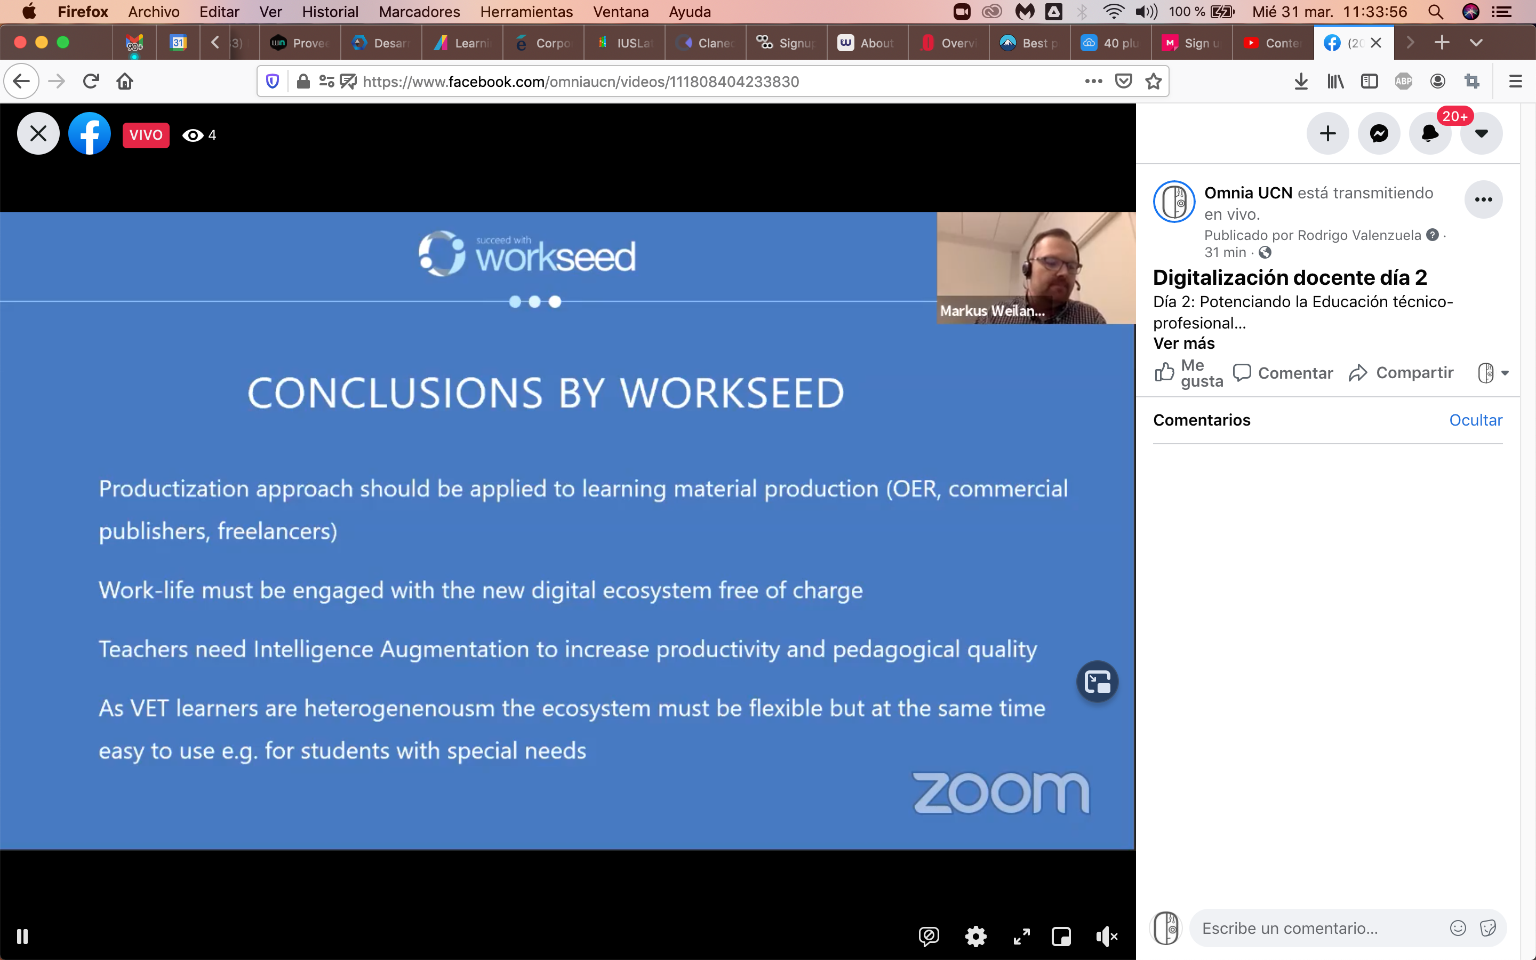The image size is (1536, 960).
Task: Open the emoji picker in comment box
Action: (1458, 928)
